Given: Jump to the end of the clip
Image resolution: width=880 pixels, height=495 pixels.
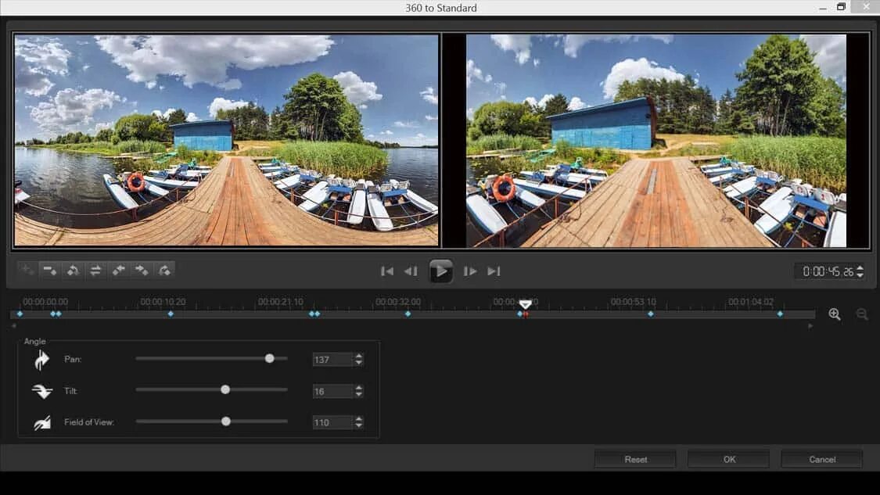Looking at the screenshot, I should pyautogui.click(x=494, y=271).
